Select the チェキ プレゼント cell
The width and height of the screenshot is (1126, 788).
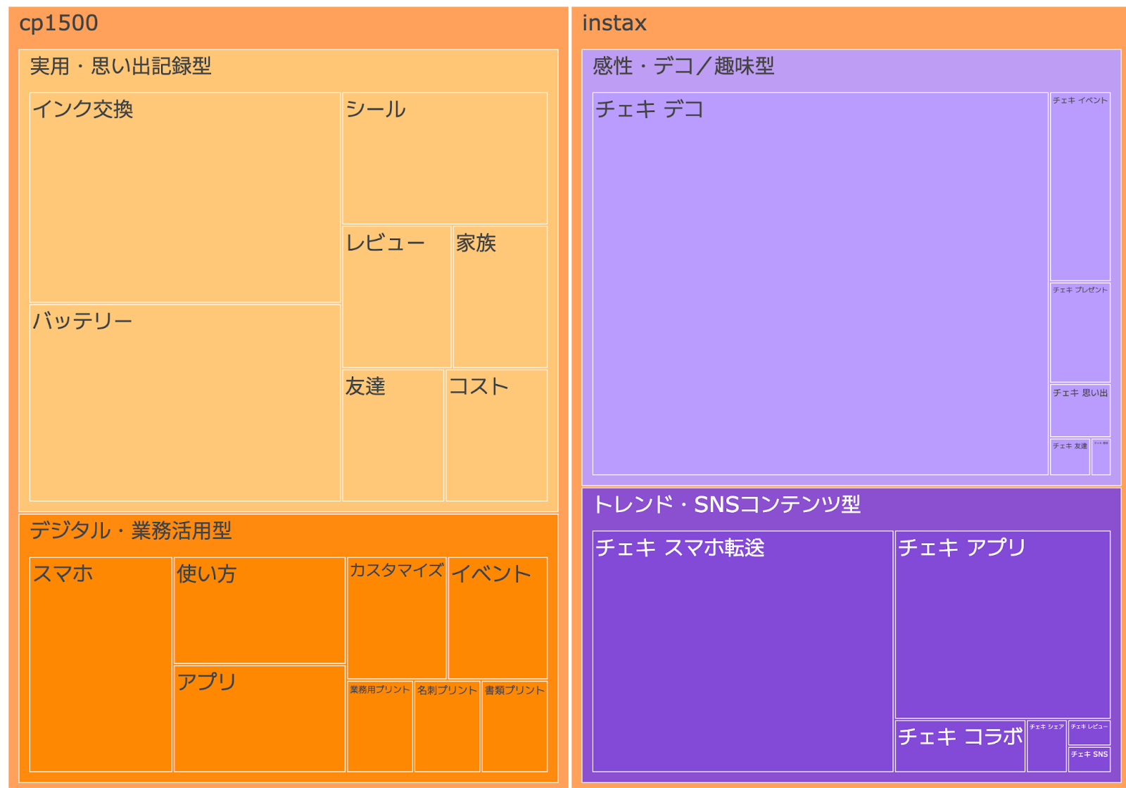pos(1080,333)
